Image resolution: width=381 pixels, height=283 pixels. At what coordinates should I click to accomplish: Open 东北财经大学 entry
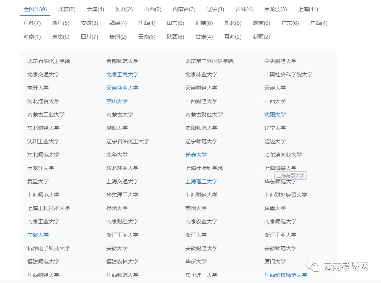43,128
